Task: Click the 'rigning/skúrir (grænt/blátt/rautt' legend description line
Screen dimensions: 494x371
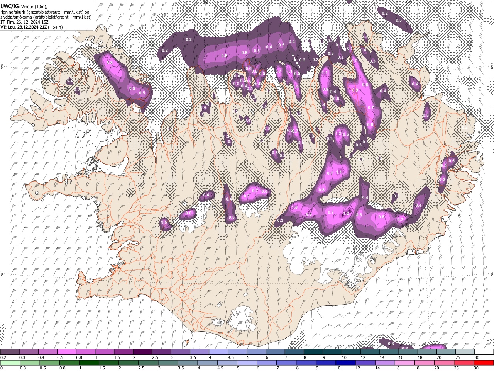Action: point(44,12)
